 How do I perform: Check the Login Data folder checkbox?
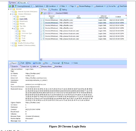point(16,19)
